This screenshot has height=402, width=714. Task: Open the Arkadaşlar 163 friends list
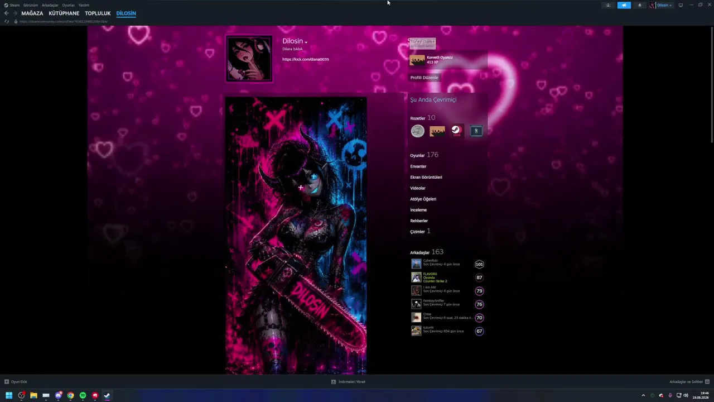[427, 252]
